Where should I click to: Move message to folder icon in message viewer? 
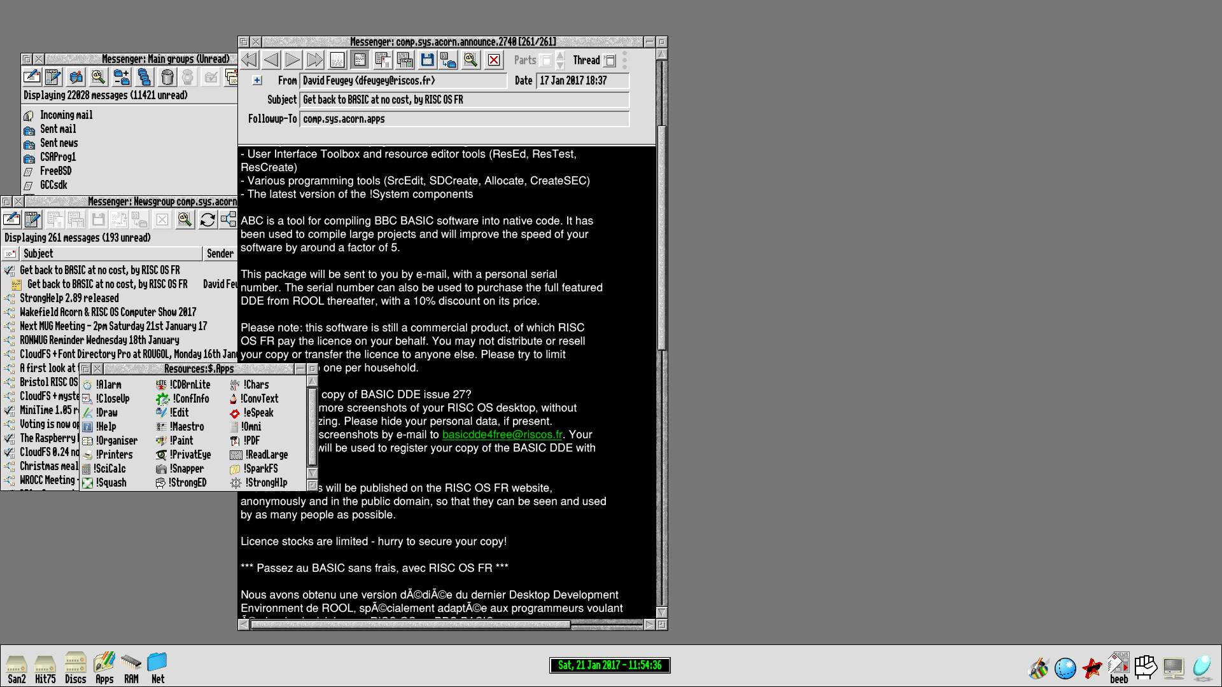pos(449,60)
